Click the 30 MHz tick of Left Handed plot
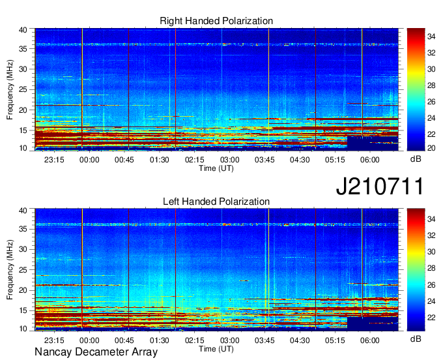The image size is (443, 360). point(23,249)
